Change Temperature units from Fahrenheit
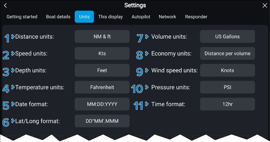The image size is (270, 142). [102, 87]
